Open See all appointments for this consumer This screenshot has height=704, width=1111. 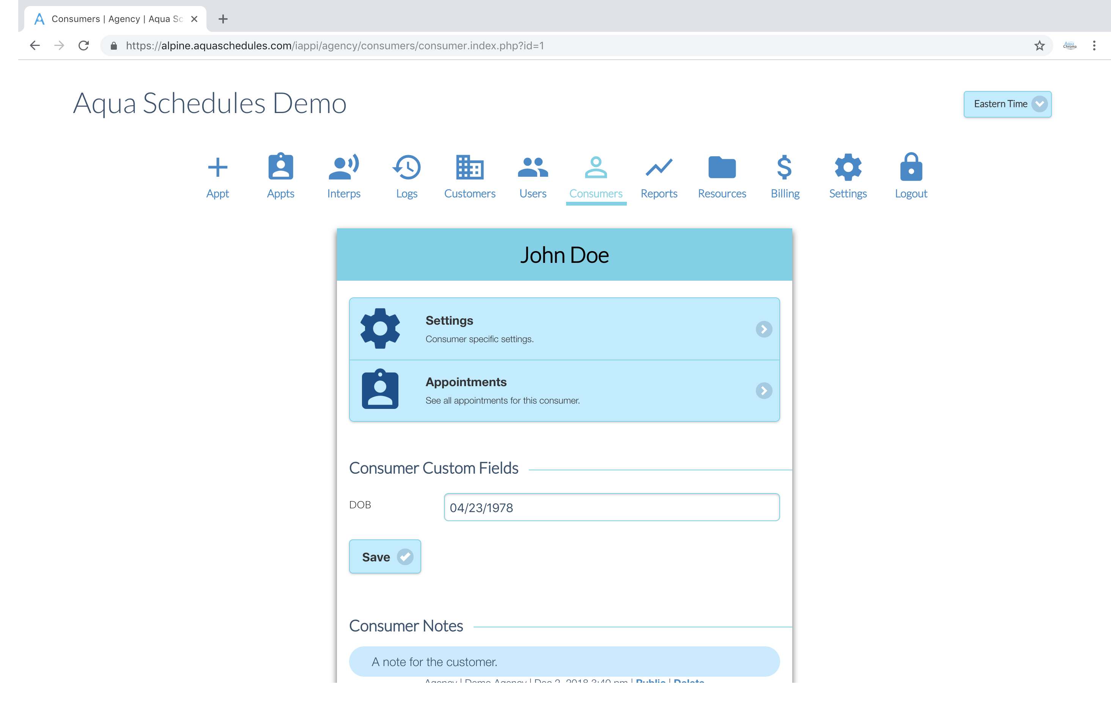pyautogui.click(x=564, y=390)
